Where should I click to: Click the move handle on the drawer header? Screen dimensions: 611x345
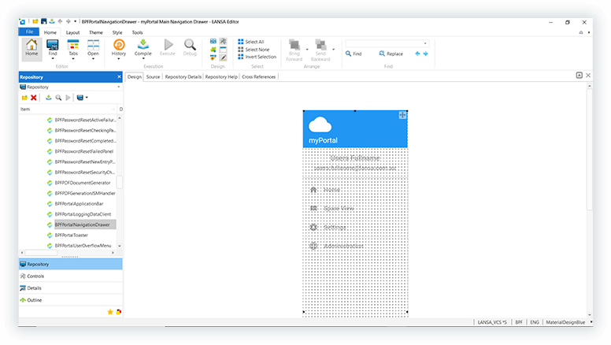[402, 115]
